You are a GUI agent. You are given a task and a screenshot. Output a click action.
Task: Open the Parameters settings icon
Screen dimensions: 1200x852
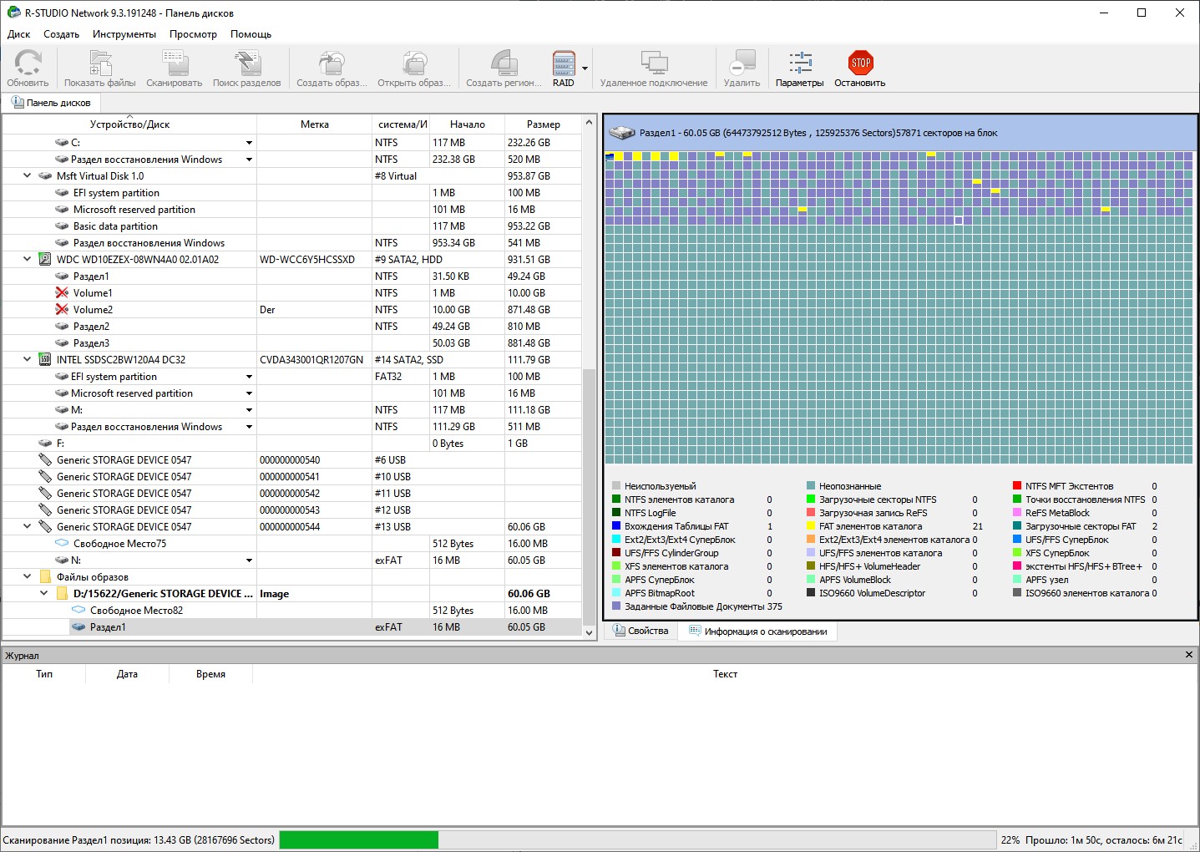(799, 64)
